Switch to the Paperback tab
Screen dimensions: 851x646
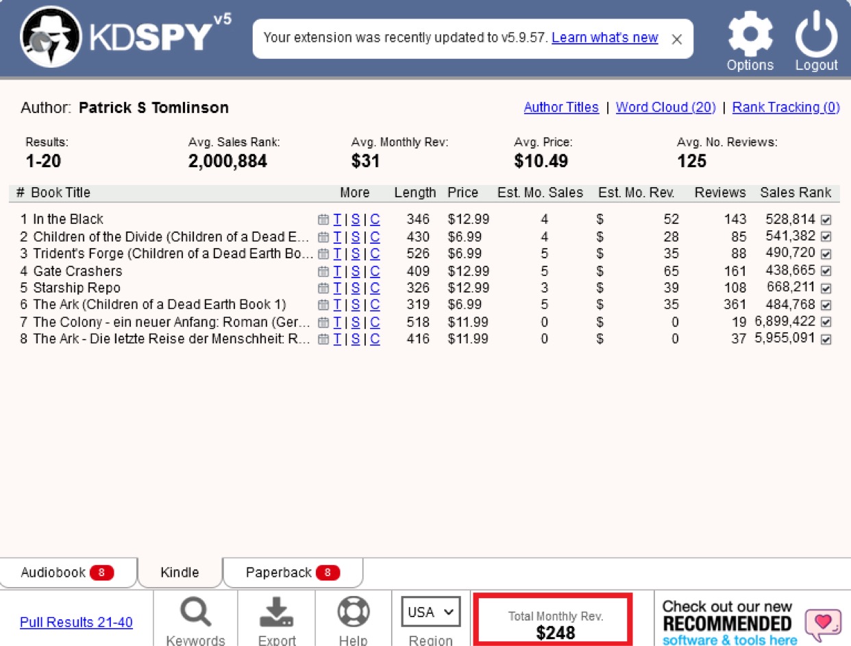[293, 573]
